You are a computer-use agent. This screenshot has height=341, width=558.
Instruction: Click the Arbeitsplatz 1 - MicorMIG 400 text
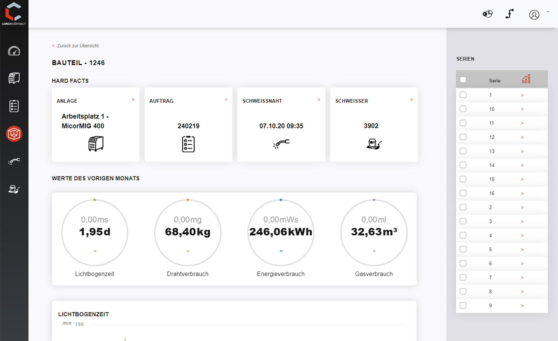point(85,121)
